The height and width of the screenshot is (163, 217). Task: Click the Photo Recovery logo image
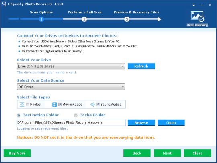(197, 19)
